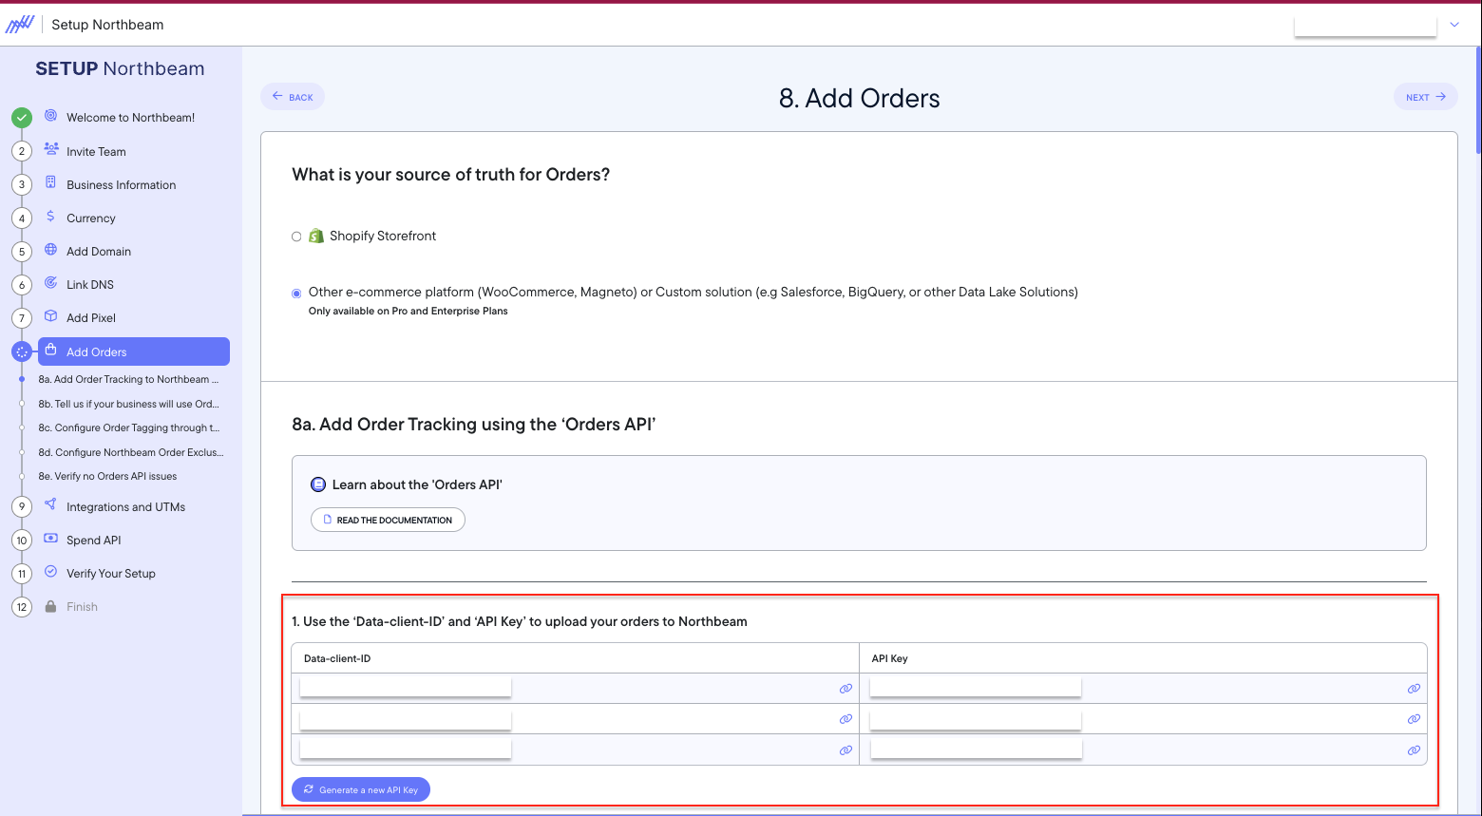Click step number 2 circle

pos(22,151)
